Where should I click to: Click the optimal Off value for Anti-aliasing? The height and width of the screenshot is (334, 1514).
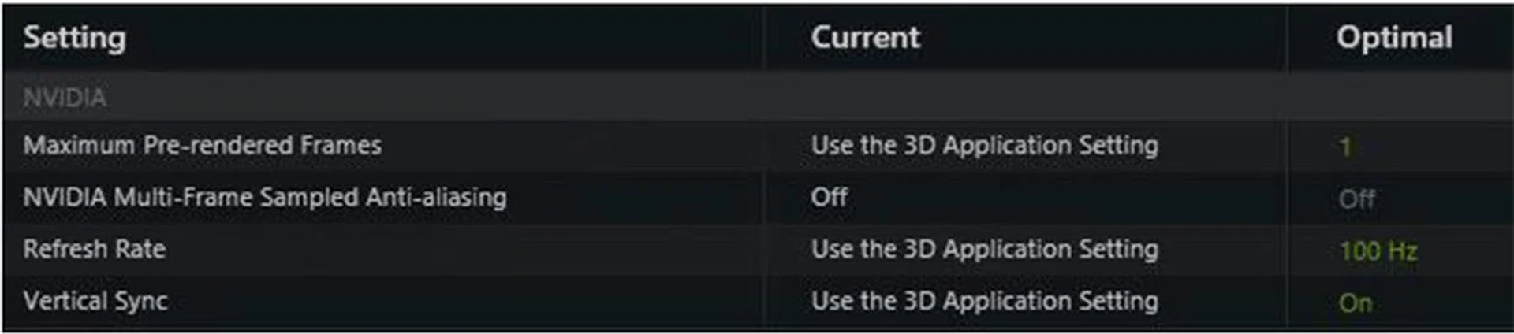click(1356, 199)
